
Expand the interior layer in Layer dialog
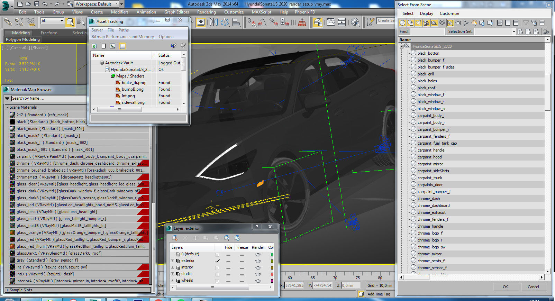[x=172, y=267]
